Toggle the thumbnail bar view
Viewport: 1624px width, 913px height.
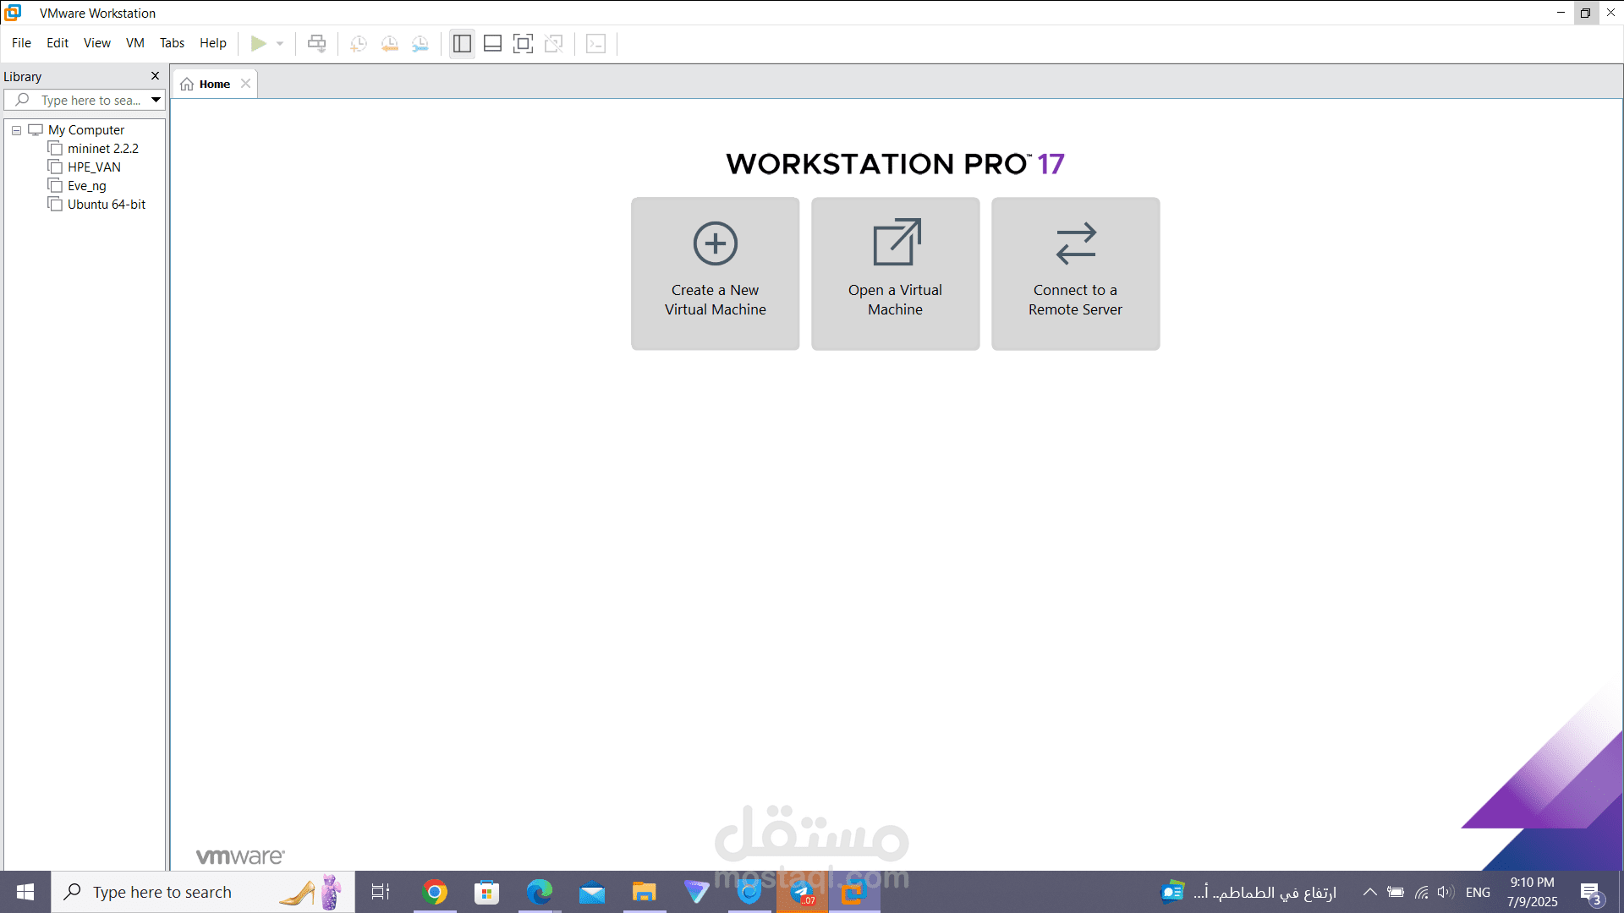pos(492,43)
